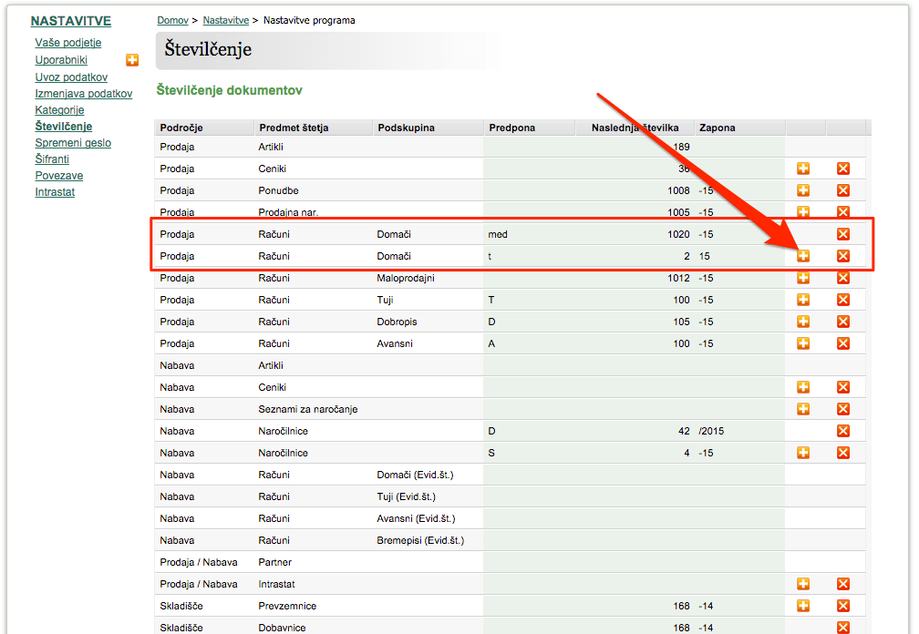Image resolution: width=919 pixels, height=634 pixels.
Task: Add numbering for Seznami za naročanje
Action: pyautogui.click(x=803, y=409)
